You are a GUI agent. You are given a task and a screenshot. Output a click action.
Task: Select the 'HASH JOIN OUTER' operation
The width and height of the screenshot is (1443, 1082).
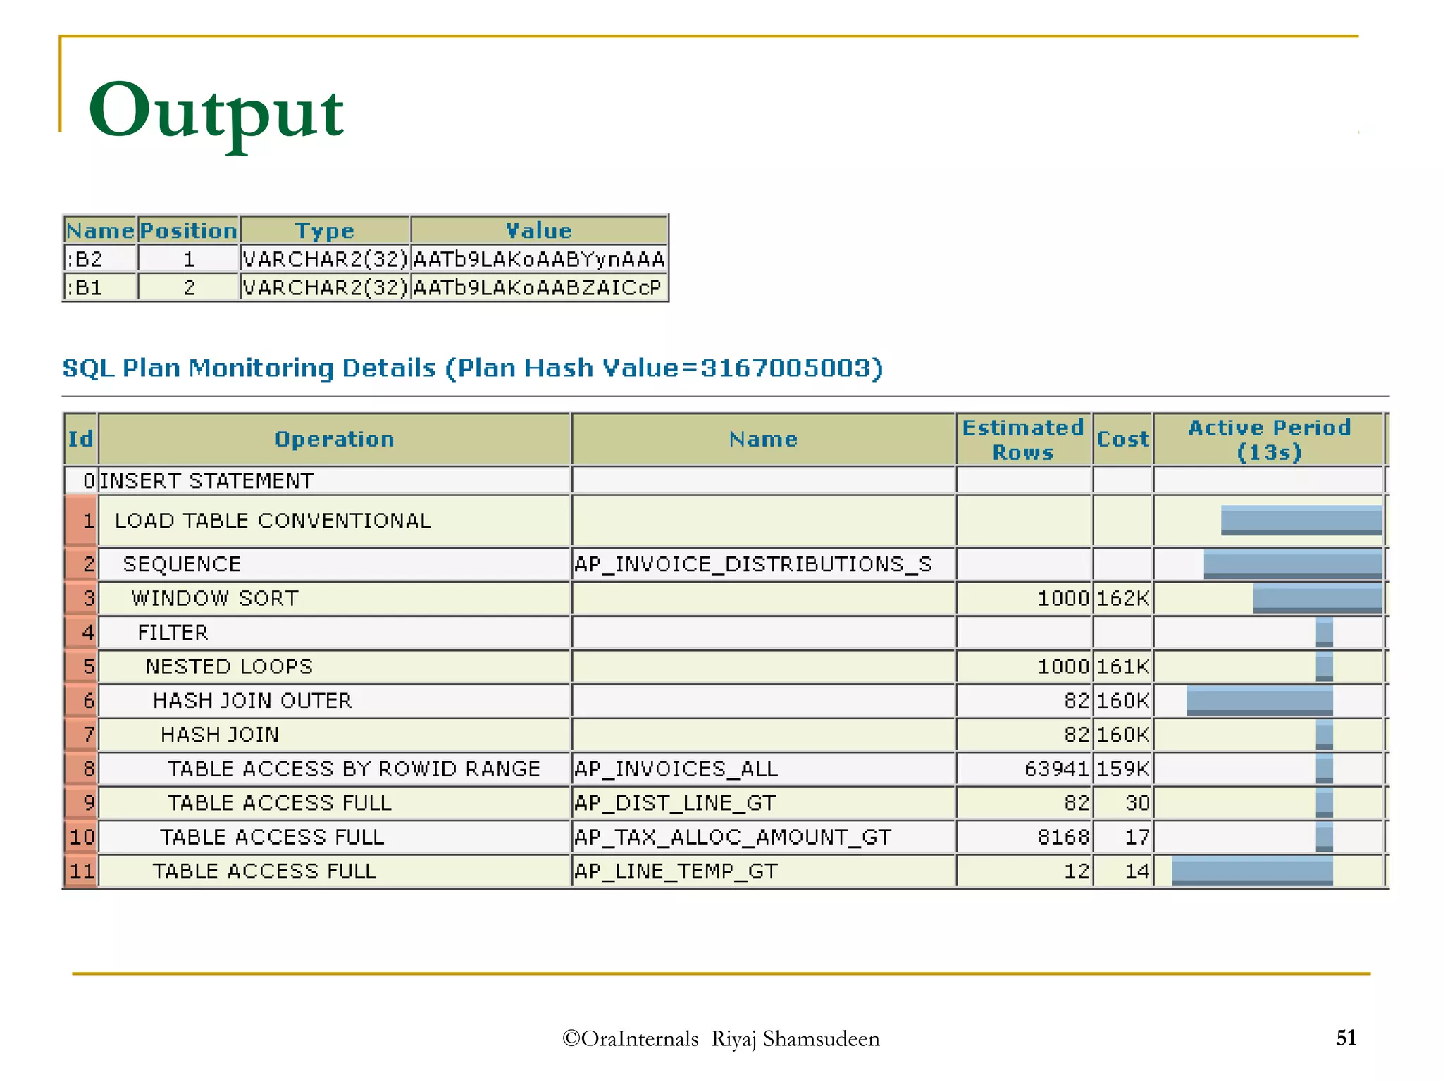pyautogui.click(x=334, y=700)
